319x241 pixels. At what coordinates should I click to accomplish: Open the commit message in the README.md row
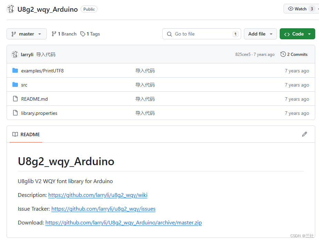[145, 99]
